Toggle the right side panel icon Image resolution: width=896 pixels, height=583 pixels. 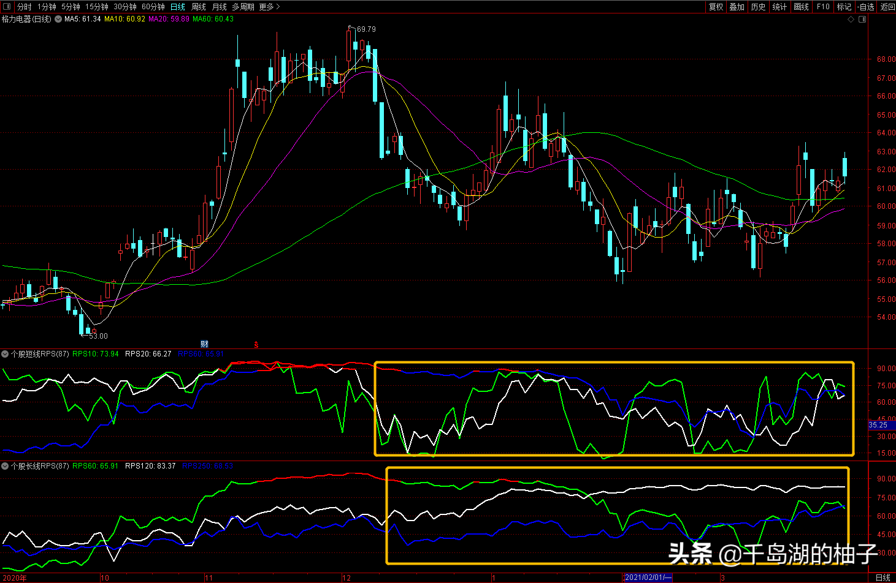(863, 20)
